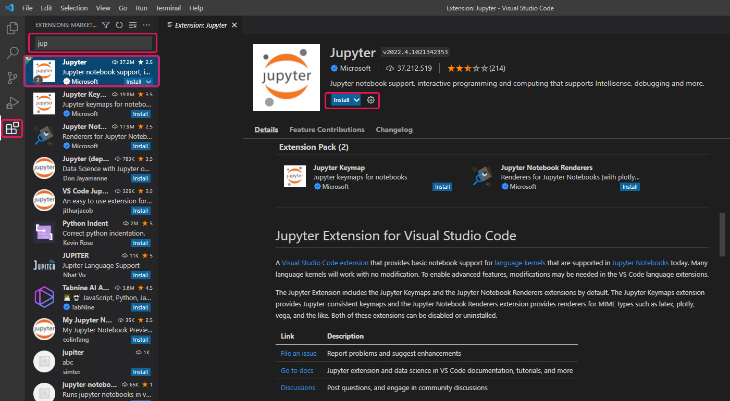
Task: Open the File menu
Action: point(28,8)
